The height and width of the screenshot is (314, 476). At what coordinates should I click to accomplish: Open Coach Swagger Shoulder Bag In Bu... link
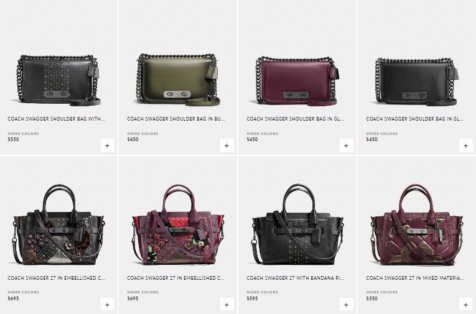coord(175,119)
